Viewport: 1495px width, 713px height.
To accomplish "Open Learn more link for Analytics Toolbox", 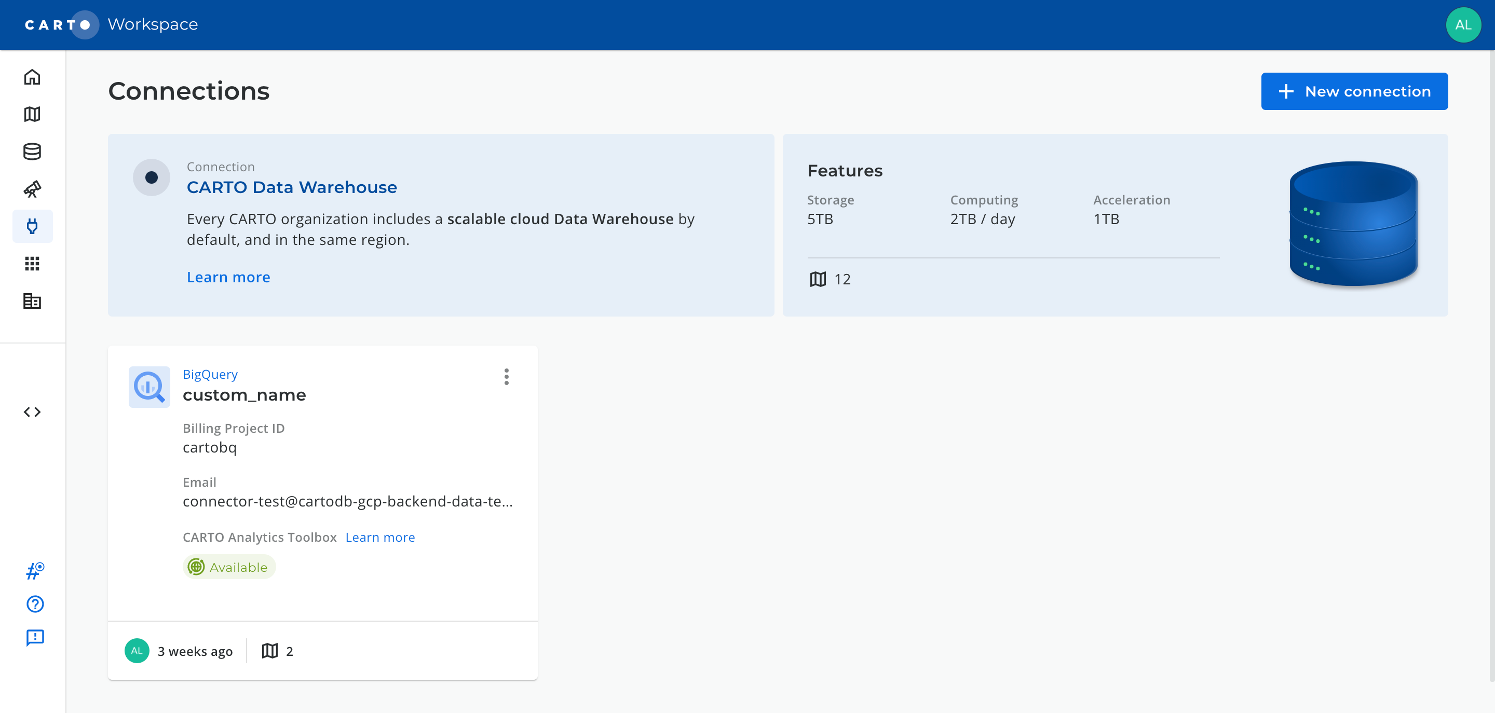I will (x=380, y=537).
